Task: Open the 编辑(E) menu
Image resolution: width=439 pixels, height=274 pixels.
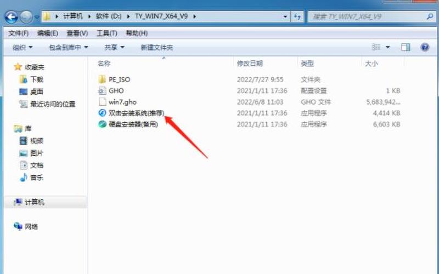Action: tap(48, 33)
